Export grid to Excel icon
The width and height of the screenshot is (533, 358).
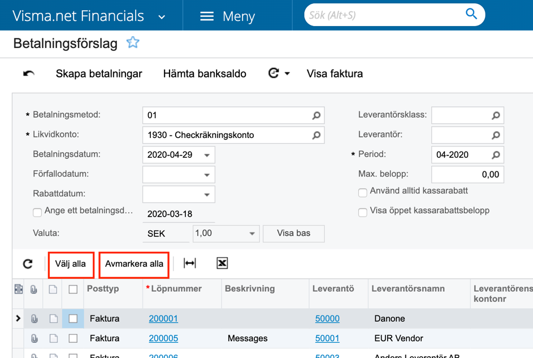pyautogui.click(x=222, y=263)
